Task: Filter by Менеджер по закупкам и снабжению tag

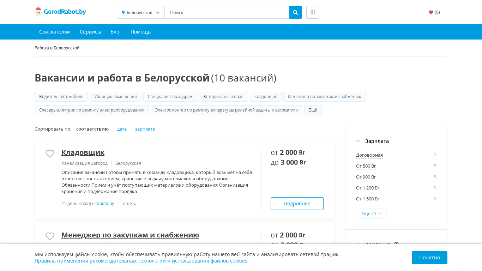Action: pyautogui.click(x=325, y=97)
